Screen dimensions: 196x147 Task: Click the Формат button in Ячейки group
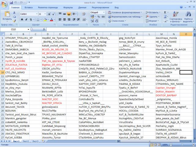pos(153,21)
